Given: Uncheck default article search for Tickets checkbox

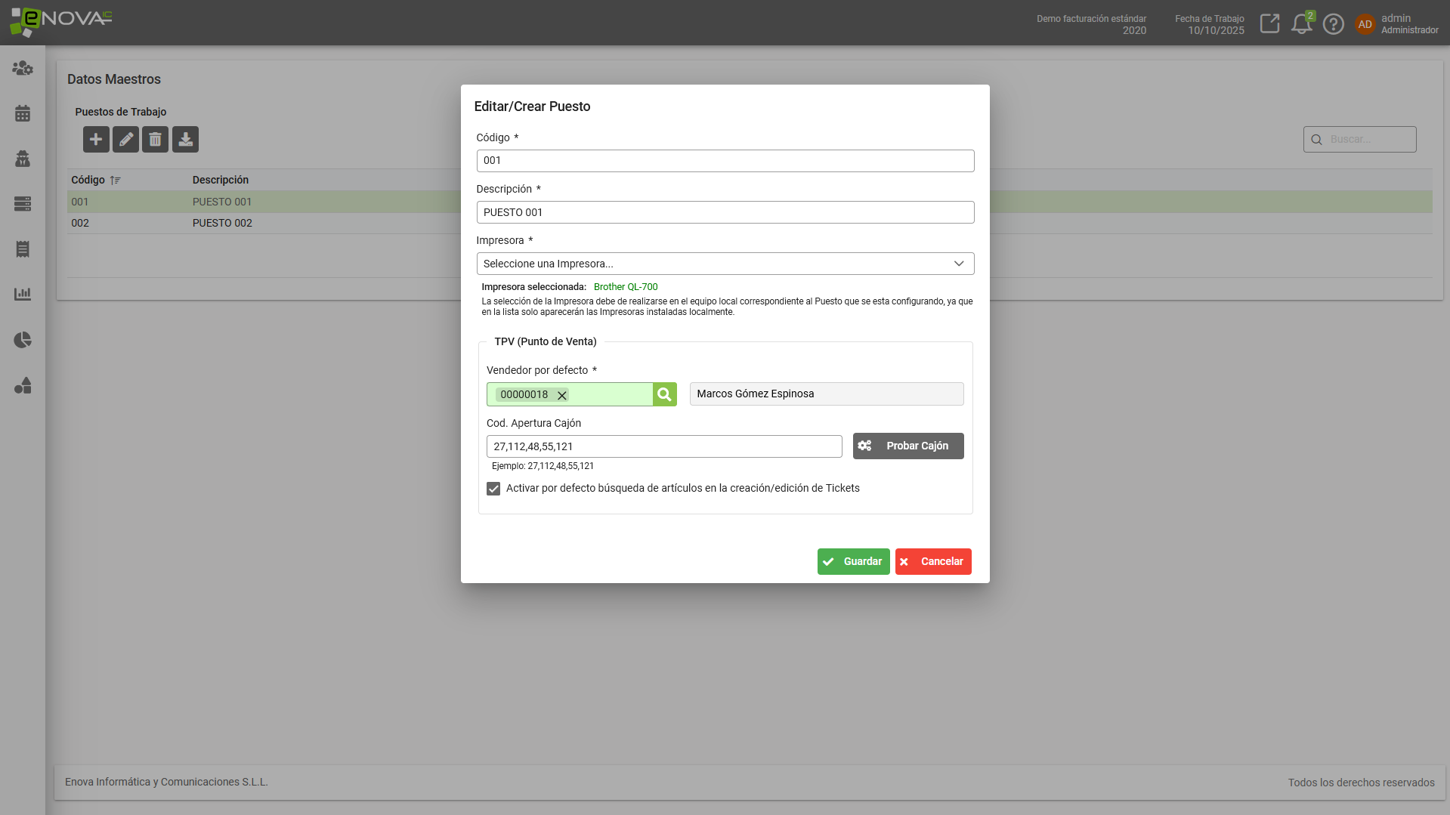Looking at the screenshot, I should point(493,489).
